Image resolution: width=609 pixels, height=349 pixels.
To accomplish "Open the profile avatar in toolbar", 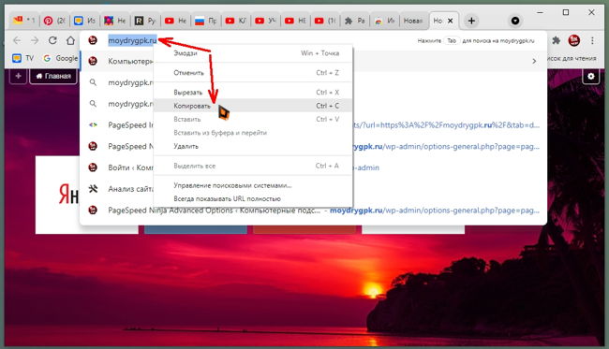I will tap(574, 40).
